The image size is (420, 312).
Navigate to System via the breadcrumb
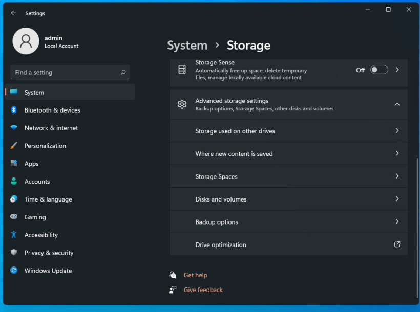(x=187, y=46)
